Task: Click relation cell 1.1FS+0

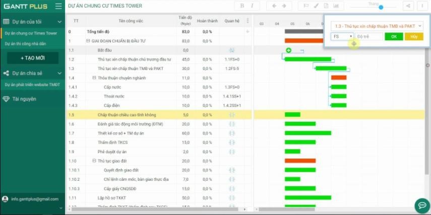Action: (232, 59)
